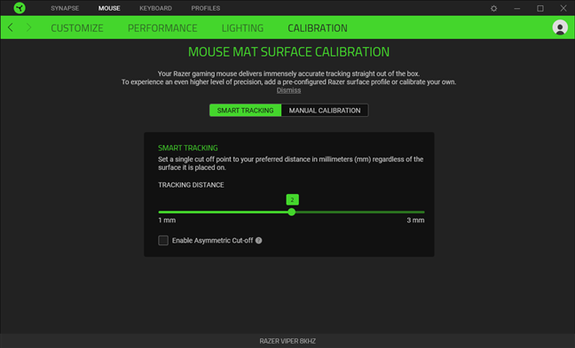Viewport: 575px width, 348px height.
Task: Enable Asymmetric Cut-off checkbox
Action: coord(163,241)
